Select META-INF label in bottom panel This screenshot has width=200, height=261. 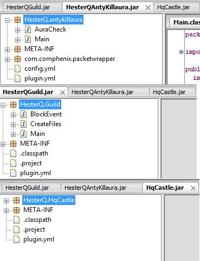click(x=38, y=210)
